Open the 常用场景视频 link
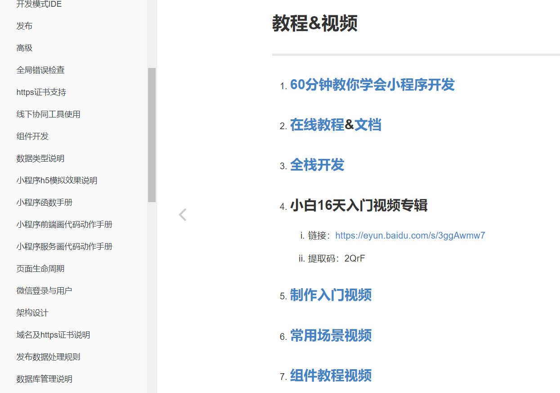Screen dimensions: 560x393 tap(331, 335)
